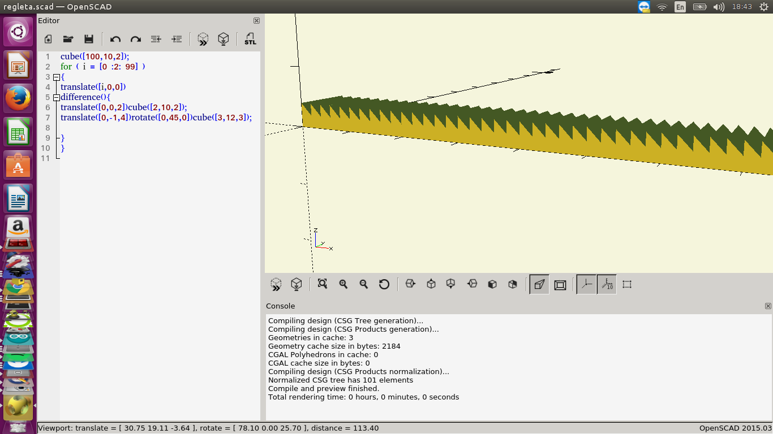Image resolution: width=773 pixels, height=434 pixels.
Task: Click the Render icon in editor toolbar
Action: click(224, 39)
